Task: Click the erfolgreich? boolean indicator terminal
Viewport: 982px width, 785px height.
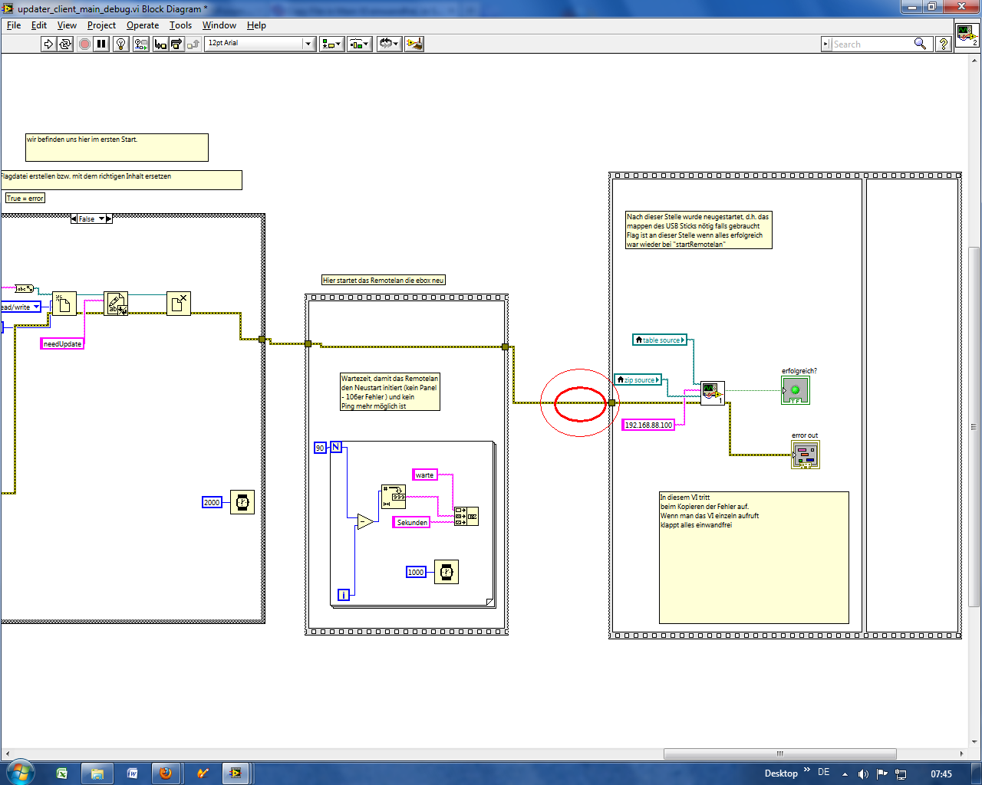Action: 796,390
